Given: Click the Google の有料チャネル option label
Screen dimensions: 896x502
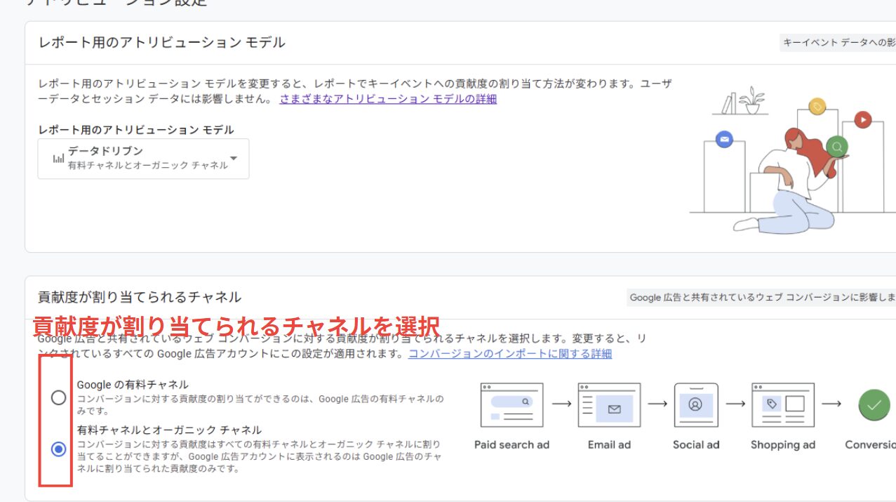Looking at the screenshot, I should 133,385.
